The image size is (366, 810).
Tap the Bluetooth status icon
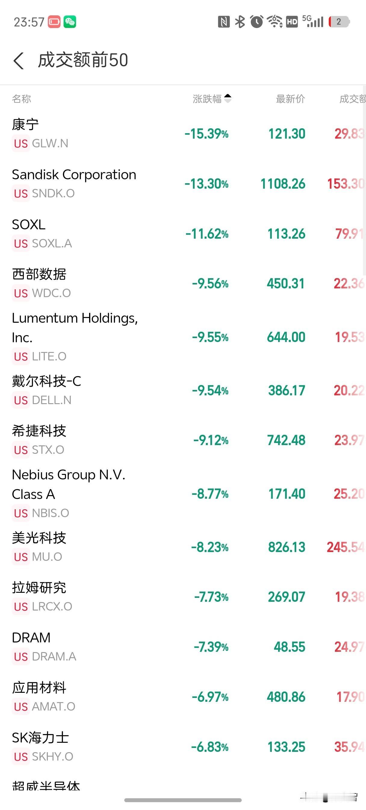tap(240, 22)
